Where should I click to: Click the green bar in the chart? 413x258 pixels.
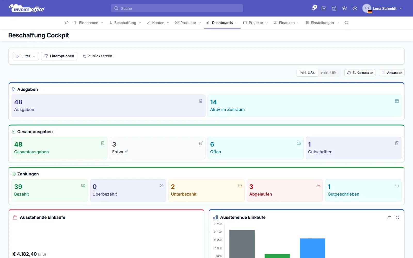(x=277, y=256)
